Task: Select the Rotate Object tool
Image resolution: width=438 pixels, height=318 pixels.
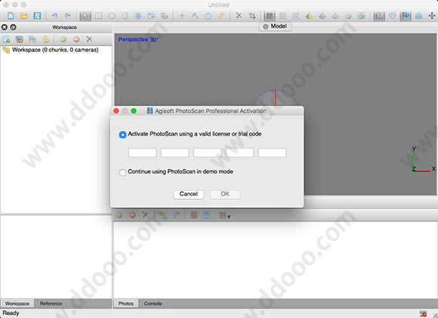Action: point(165,16)
